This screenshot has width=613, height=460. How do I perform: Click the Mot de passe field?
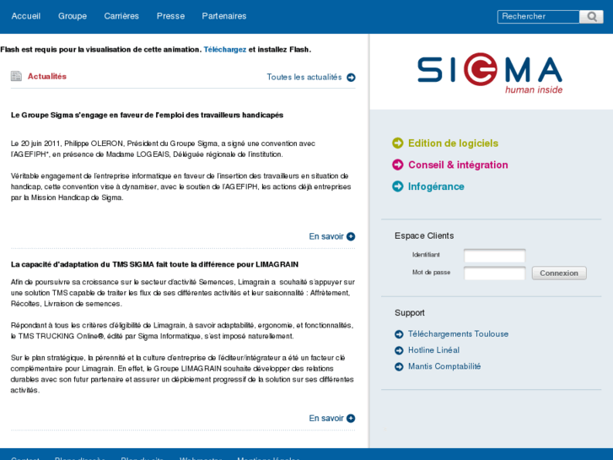point(495,273)
